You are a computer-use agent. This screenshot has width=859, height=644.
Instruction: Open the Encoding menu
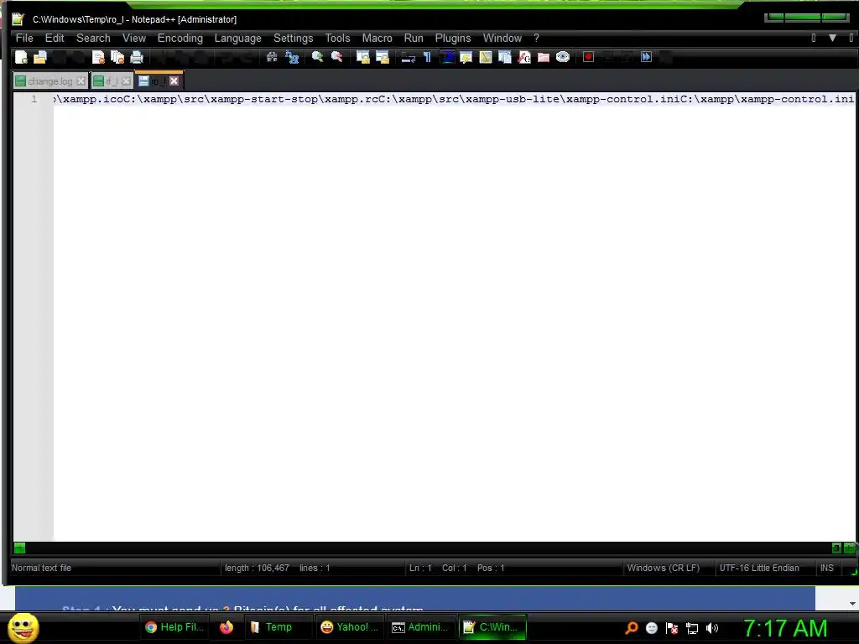[180, 39]
